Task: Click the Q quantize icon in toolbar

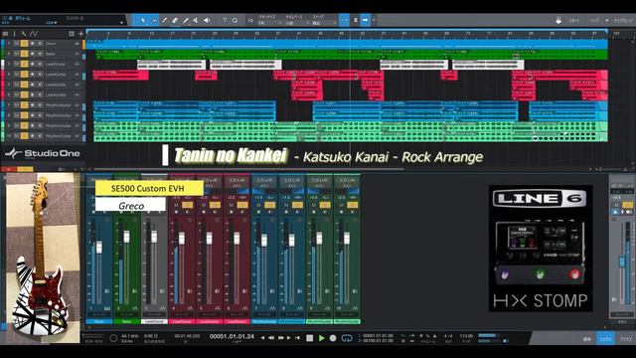Action: click(235, 20)
